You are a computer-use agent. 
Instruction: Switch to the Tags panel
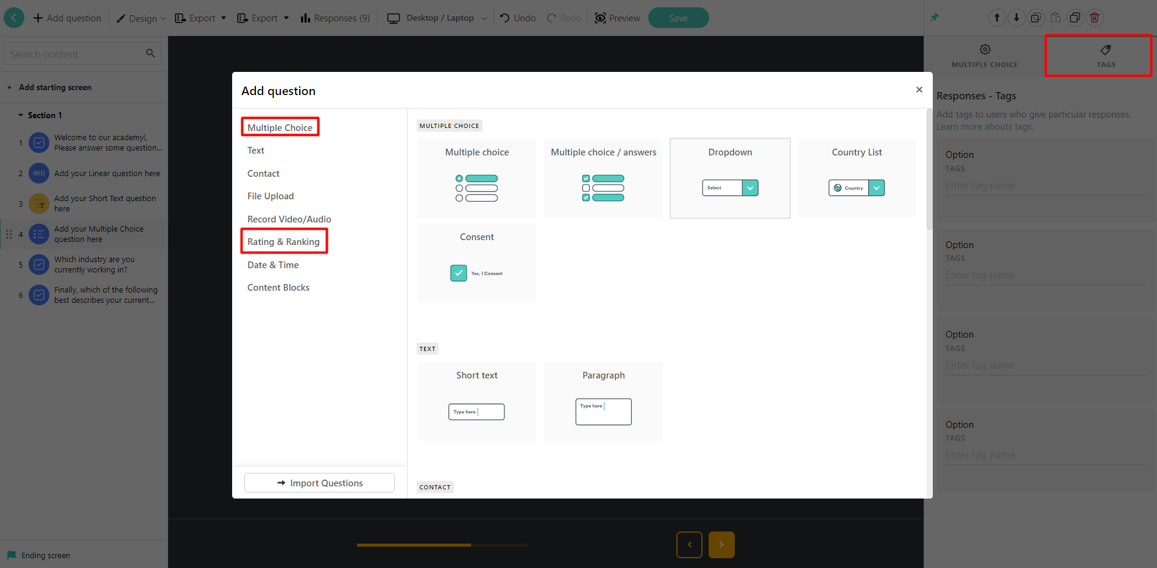(x=1106, y=55)
